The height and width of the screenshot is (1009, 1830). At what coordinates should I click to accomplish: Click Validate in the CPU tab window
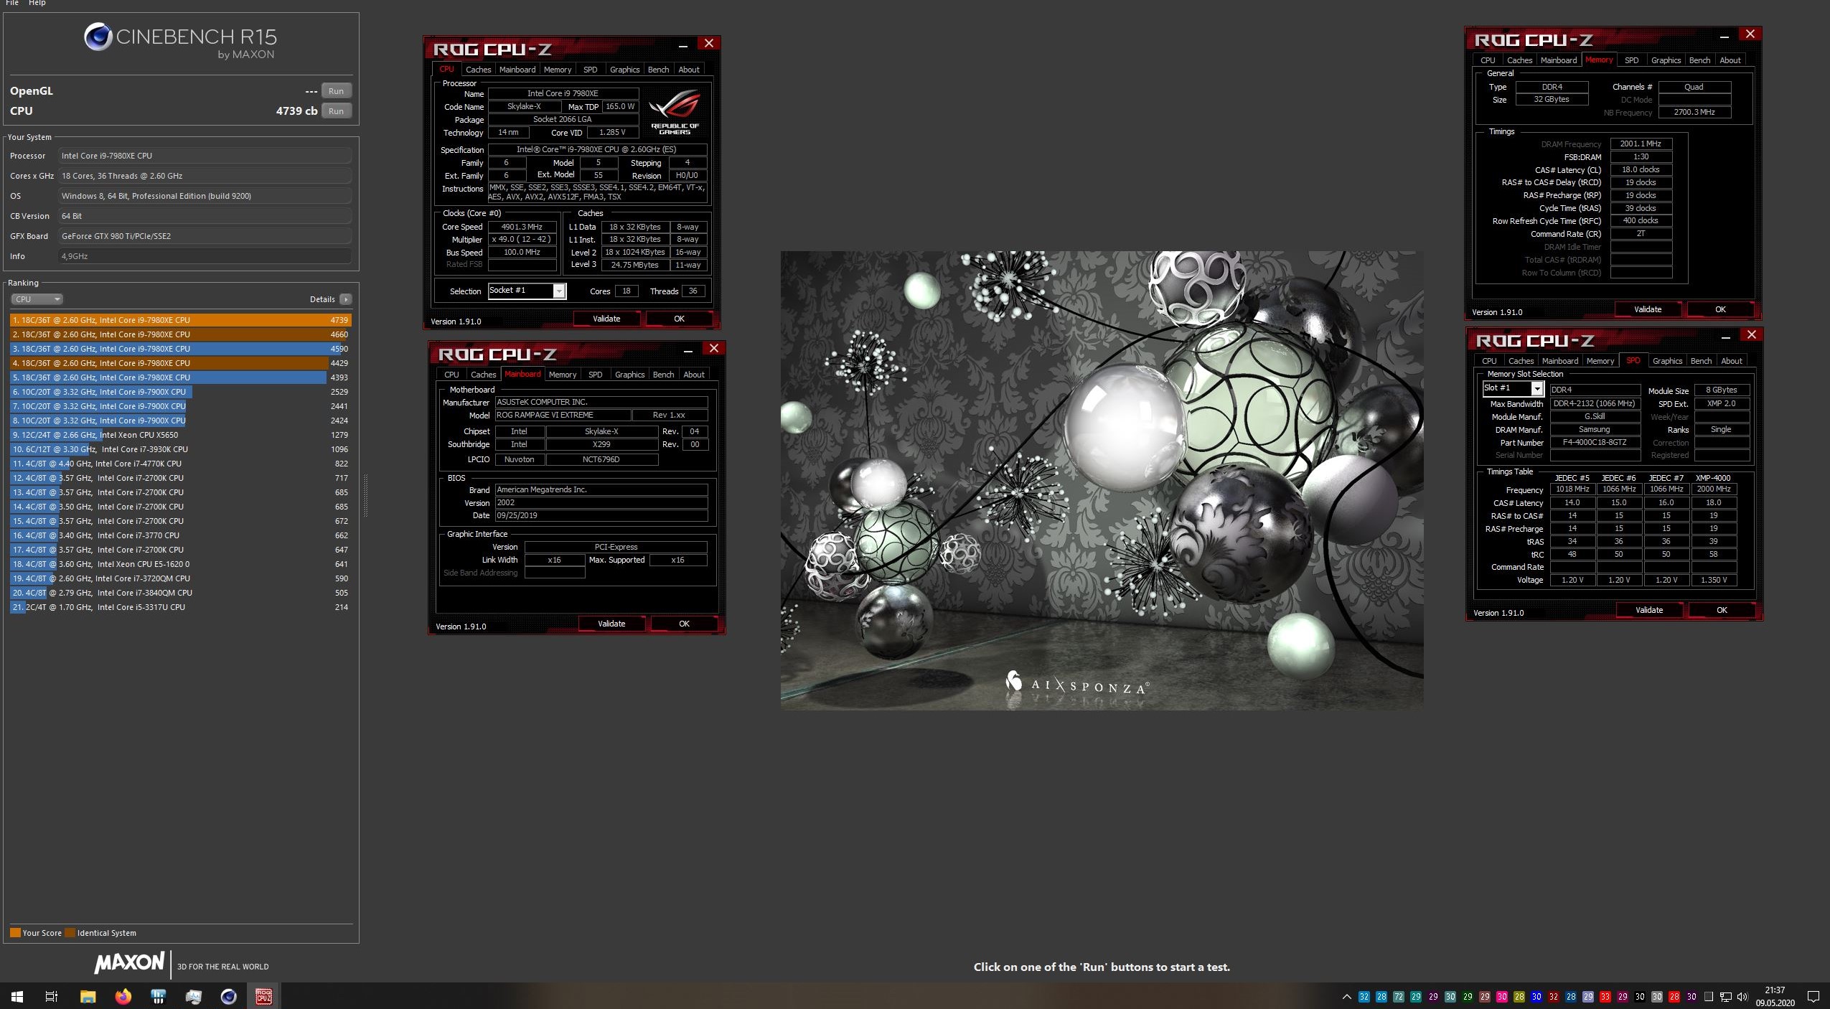click(x=606, y=319)
